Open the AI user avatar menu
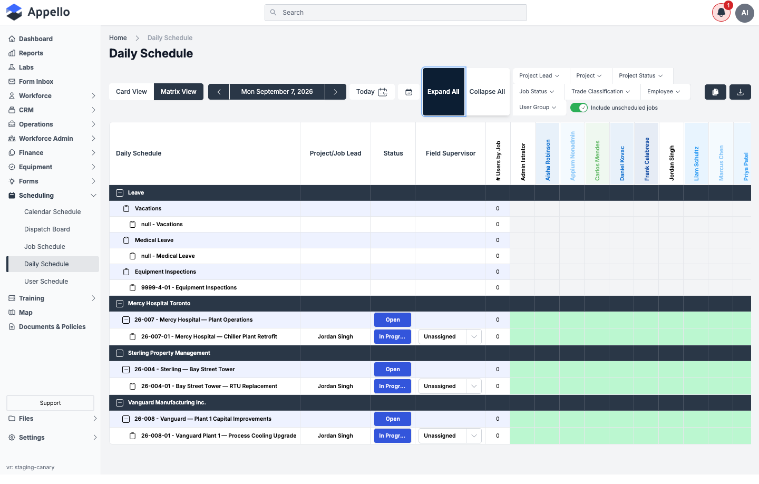This screenshot has height=484, width=759. tap(745, 13)
